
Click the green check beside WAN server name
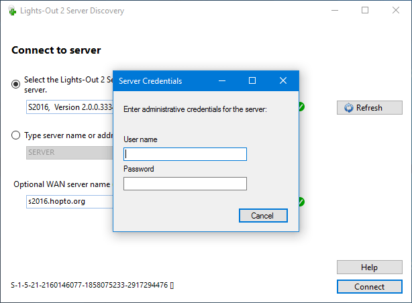point(302,201)
